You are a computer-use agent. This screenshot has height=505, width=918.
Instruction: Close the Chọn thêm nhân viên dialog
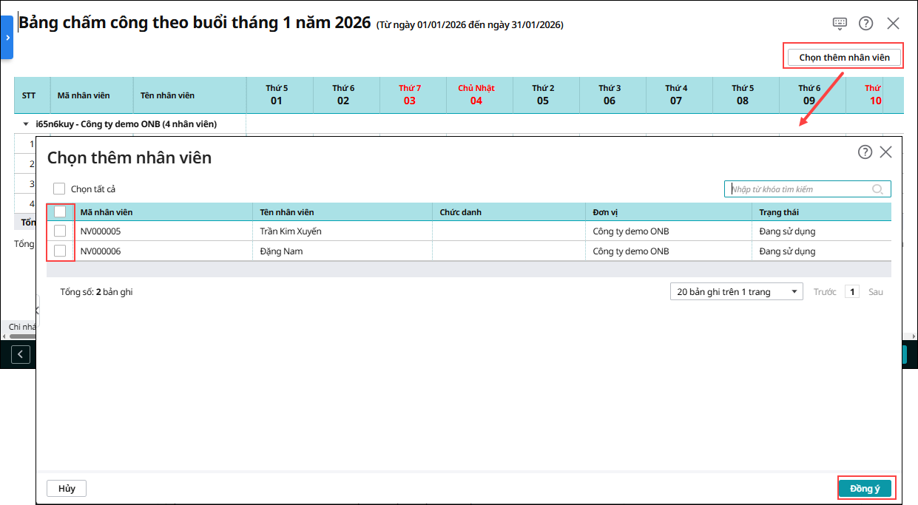tap(885, 152)
